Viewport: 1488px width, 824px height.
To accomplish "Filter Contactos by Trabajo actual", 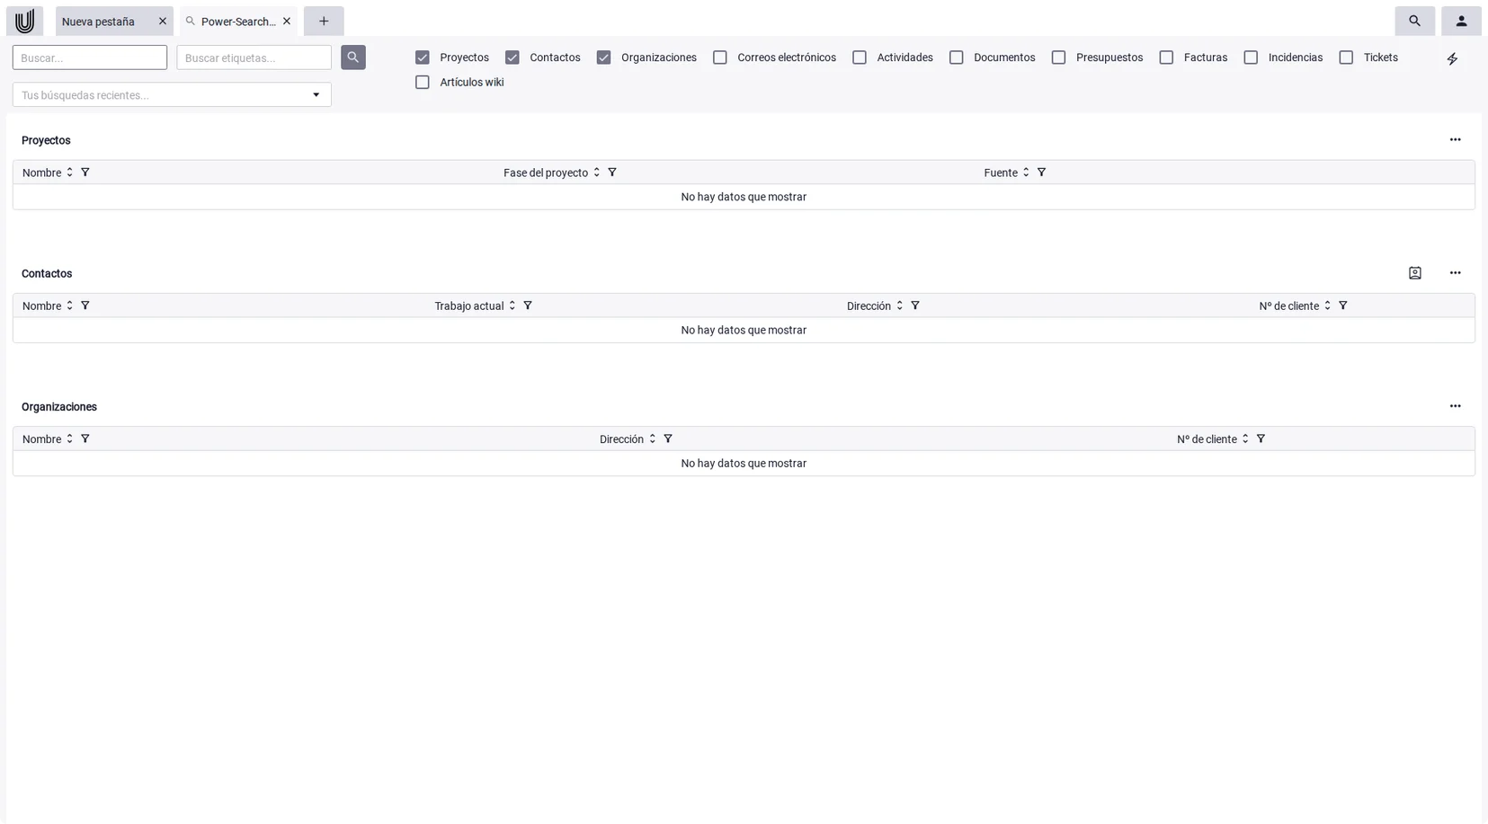I will point(528,306).
